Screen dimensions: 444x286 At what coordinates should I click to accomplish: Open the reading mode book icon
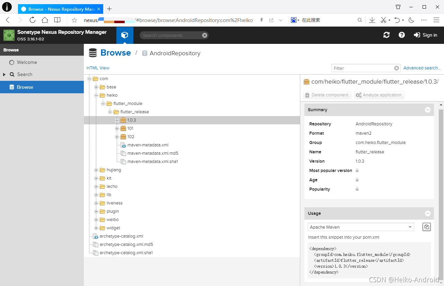57,20
